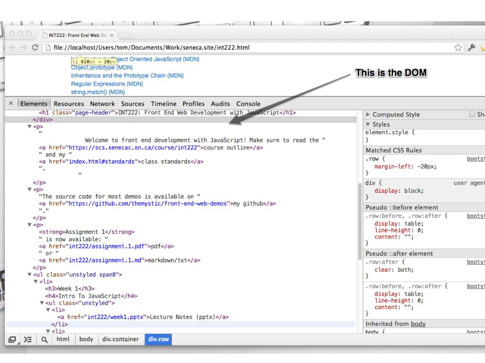Collapse the Styles section
485x363 pixels.
click(x=368, y=124)
